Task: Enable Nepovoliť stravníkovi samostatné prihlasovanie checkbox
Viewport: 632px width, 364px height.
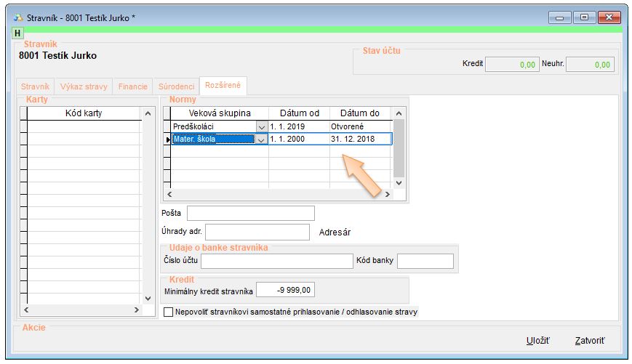Action: [x=169, y=312]
